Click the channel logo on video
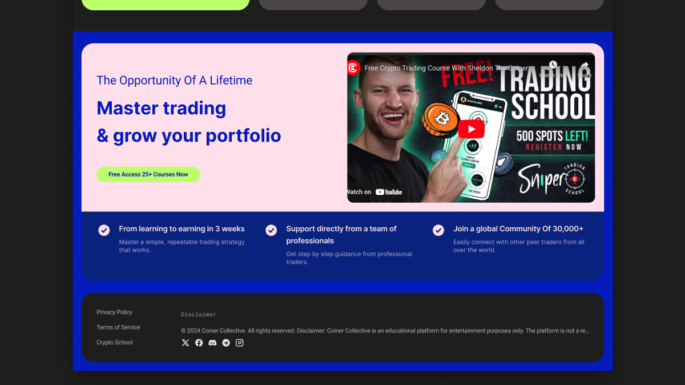The image size is (685, 385). click(x=353, y=68)
